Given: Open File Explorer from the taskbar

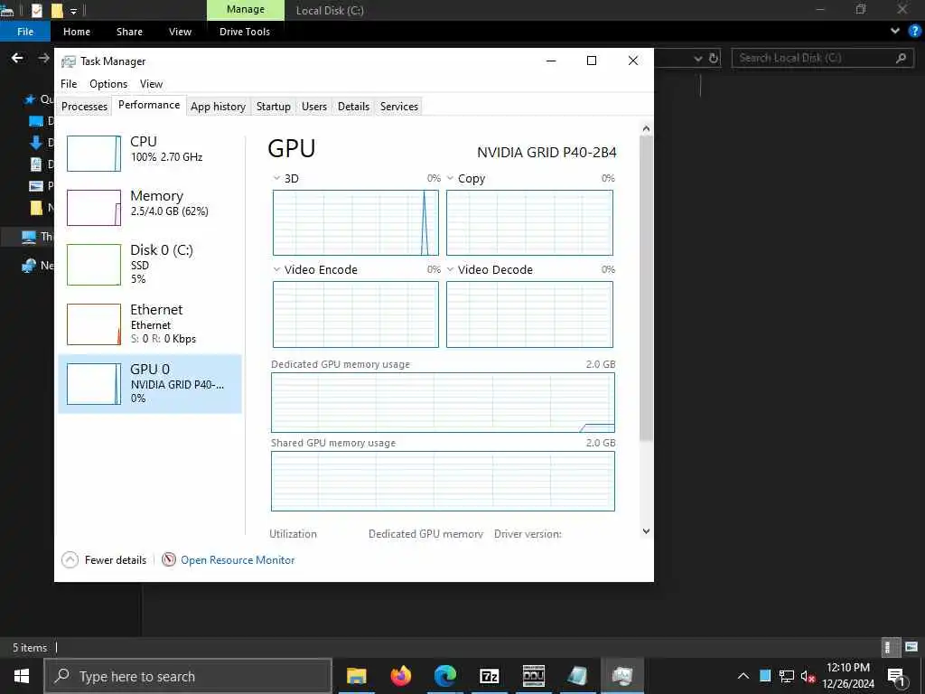Looking at the screenshot, I should pyautogui.click(x=356, y=676).
